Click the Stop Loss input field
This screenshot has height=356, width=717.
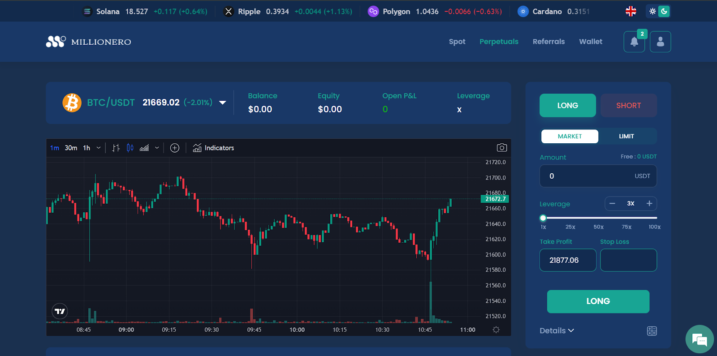[629, 260]
